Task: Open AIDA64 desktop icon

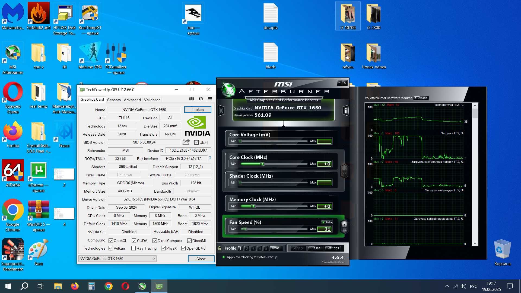Action: pyautogui.click(x=13, y=174)
